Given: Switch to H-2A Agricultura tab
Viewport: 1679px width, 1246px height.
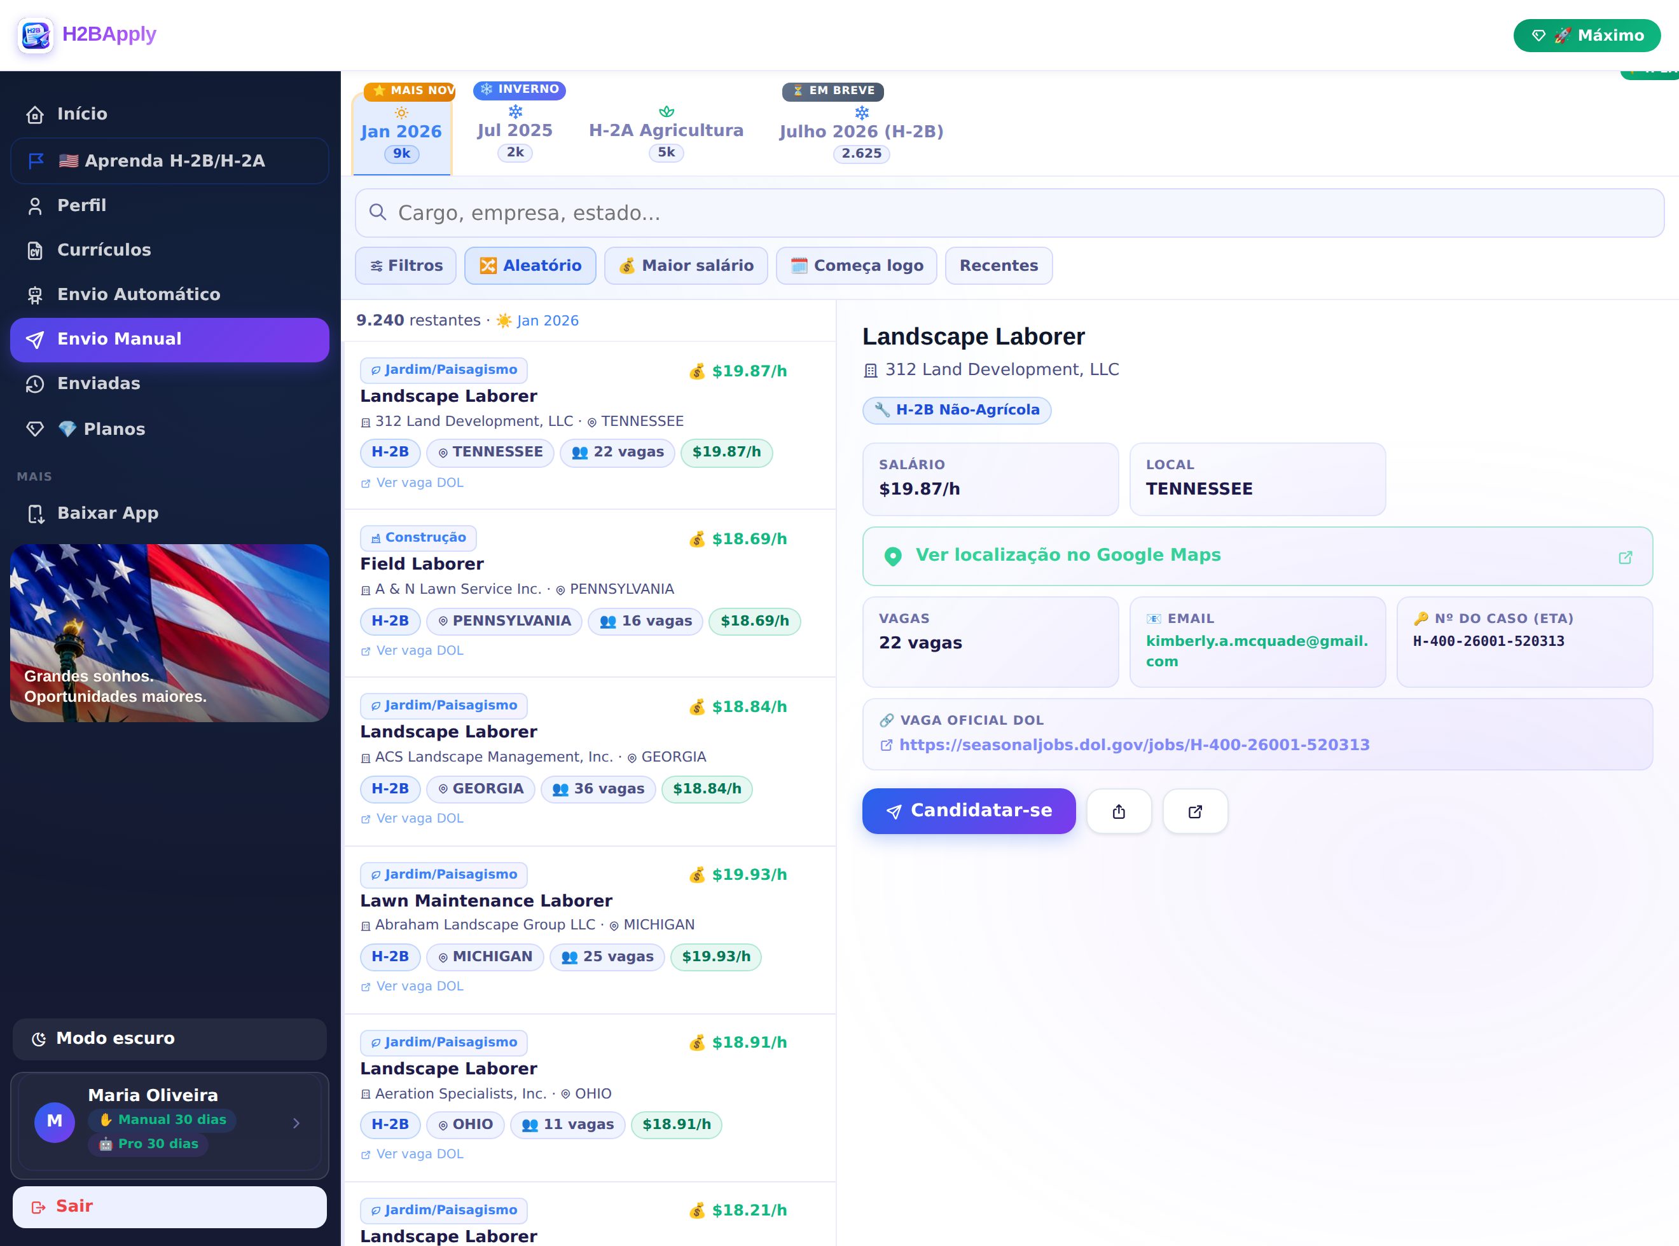Looking at the screenshot, I should point(666,132).
